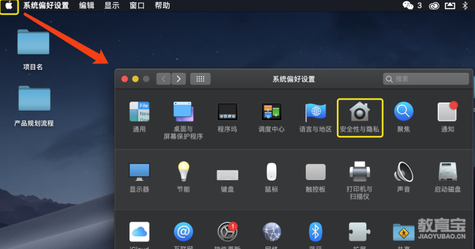Select the 产品规划流程 desktop folder

click(x=34, y=106)
